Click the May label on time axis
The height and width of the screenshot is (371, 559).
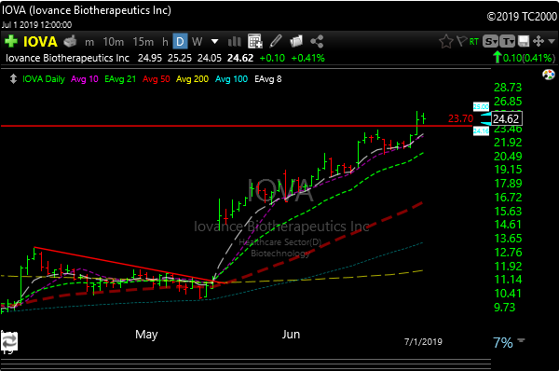click(146, 335)
